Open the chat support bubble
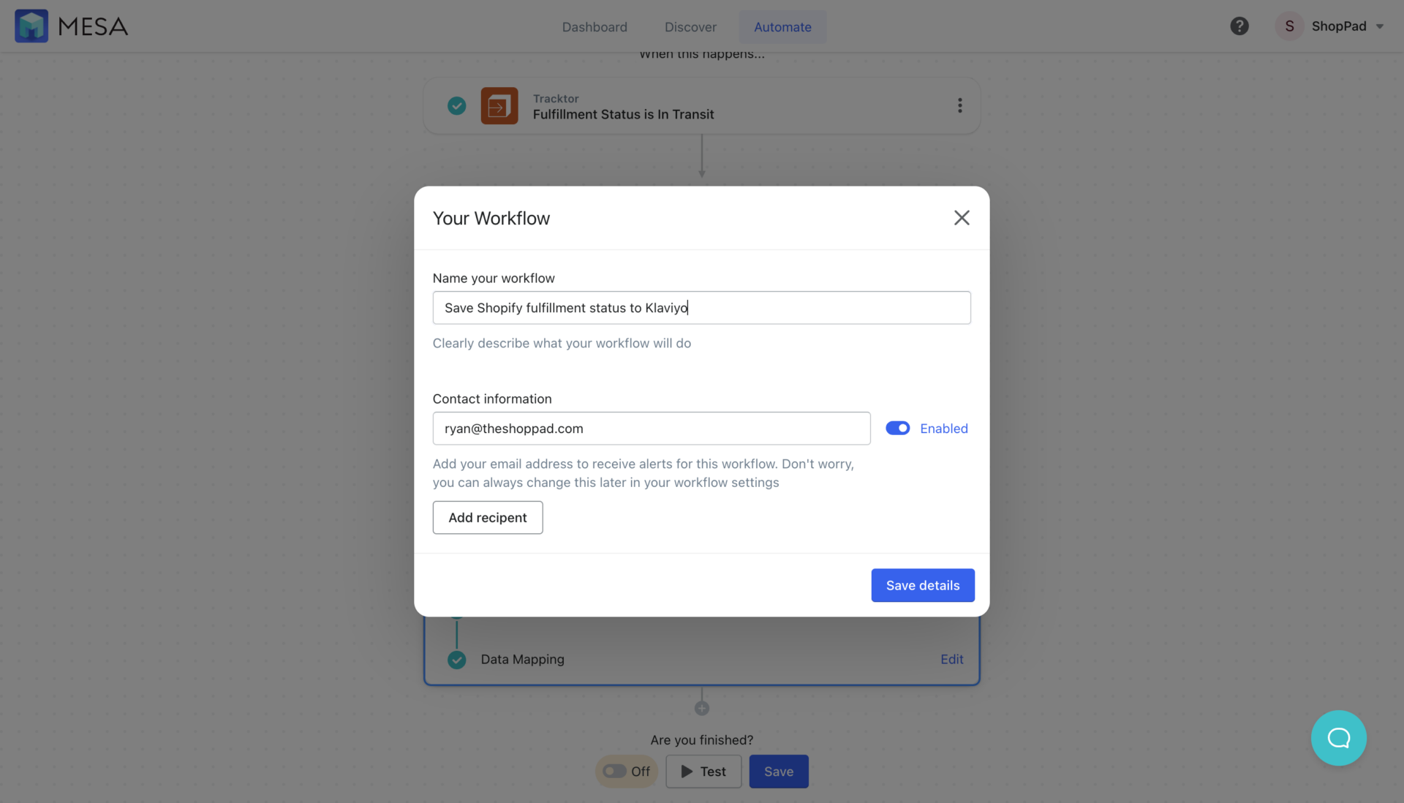 (x=1338, y=738)
